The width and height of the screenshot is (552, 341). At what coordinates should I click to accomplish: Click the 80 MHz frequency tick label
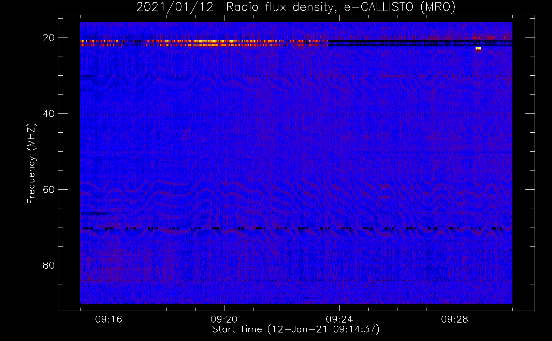tap(49, 265)
